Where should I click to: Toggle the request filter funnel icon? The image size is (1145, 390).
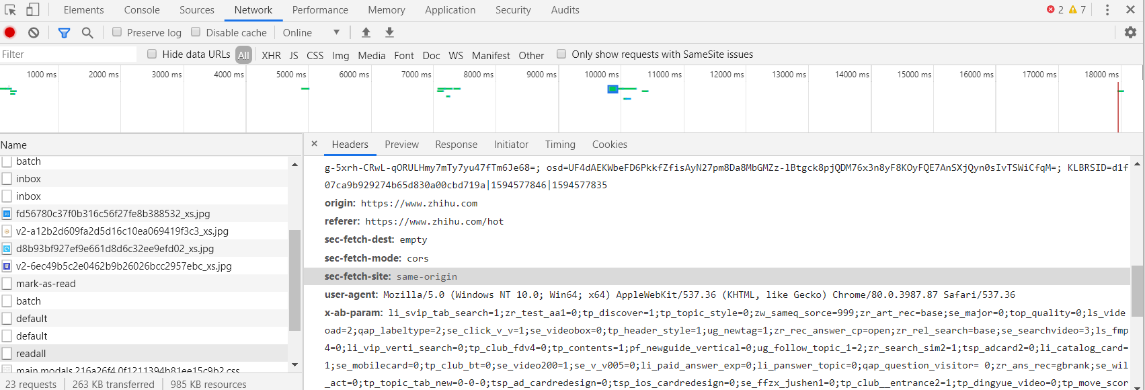(64, 32)
